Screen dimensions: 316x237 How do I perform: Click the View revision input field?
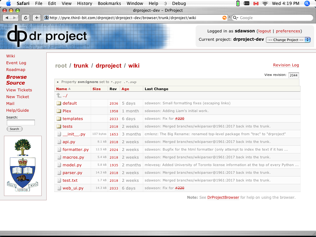293,75
